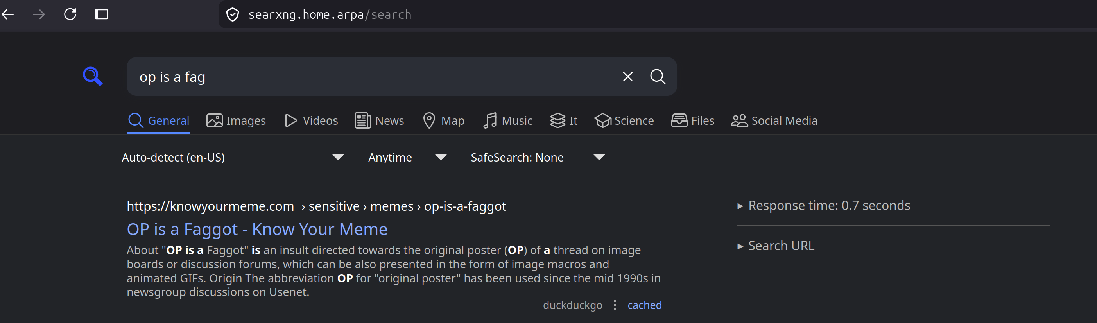Expand the Search URL section

pos(776,246)
